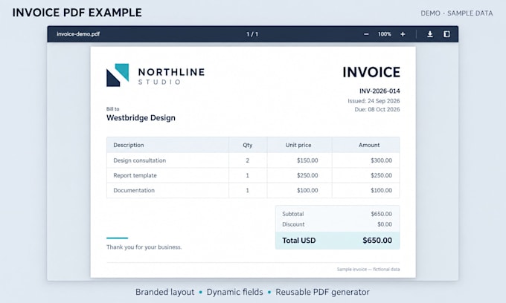This screenshot has height=303, width=506.
Task: Select the Report template row description
Action: pyautogui.click(x=135, y=175)
